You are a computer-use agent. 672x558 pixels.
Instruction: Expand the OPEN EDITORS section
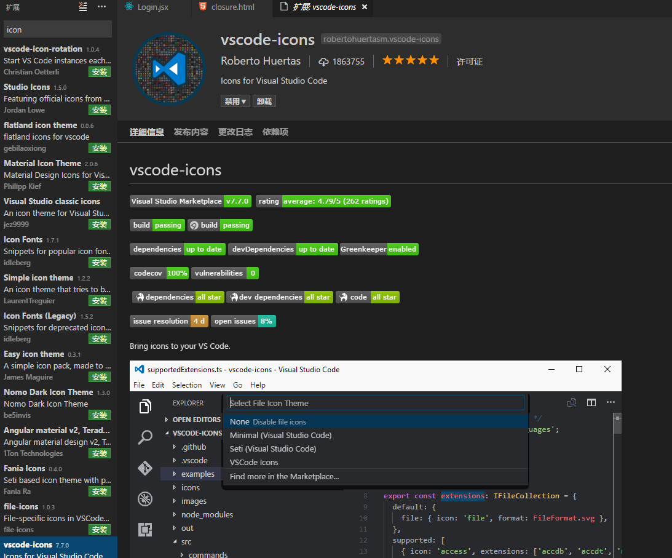point(192,420)
